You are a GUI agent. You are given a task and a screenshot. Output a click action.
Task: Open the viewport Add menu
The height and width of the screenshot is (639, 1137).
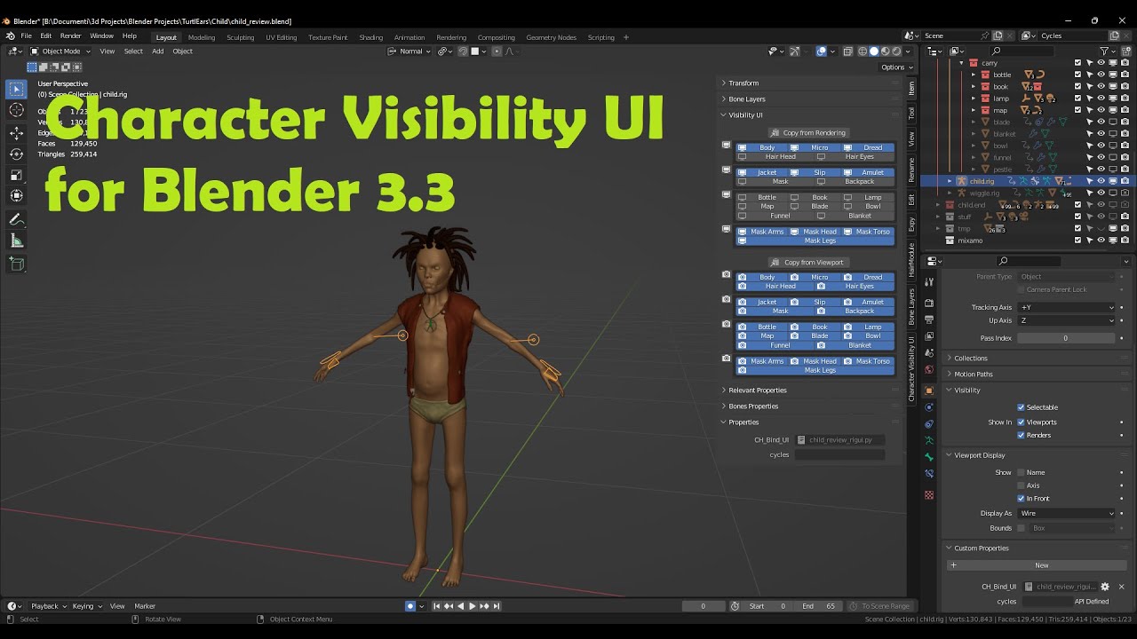(157, 51)
